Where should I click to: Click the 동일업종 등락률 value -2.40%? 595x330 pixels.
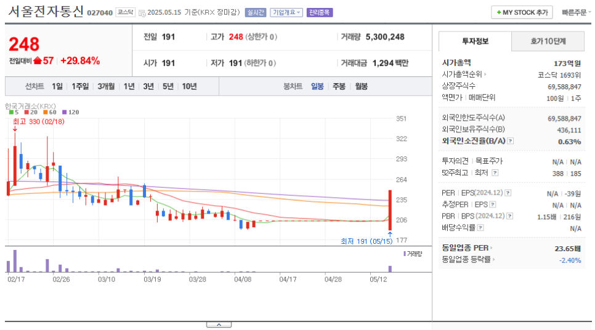point(570,260)
